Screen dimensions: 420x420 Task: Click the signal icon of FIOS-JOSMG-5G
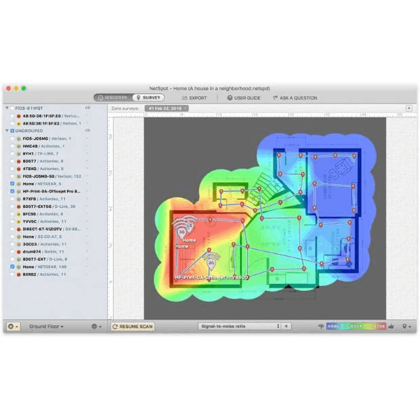pos(19,177)
